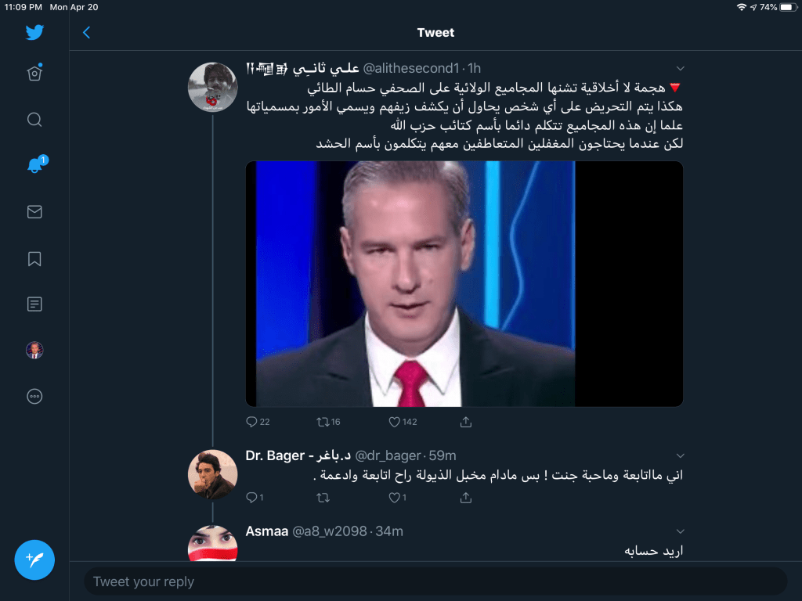Open the @alithesecond1 profile handle
The image size is (802, 601).
411,68
